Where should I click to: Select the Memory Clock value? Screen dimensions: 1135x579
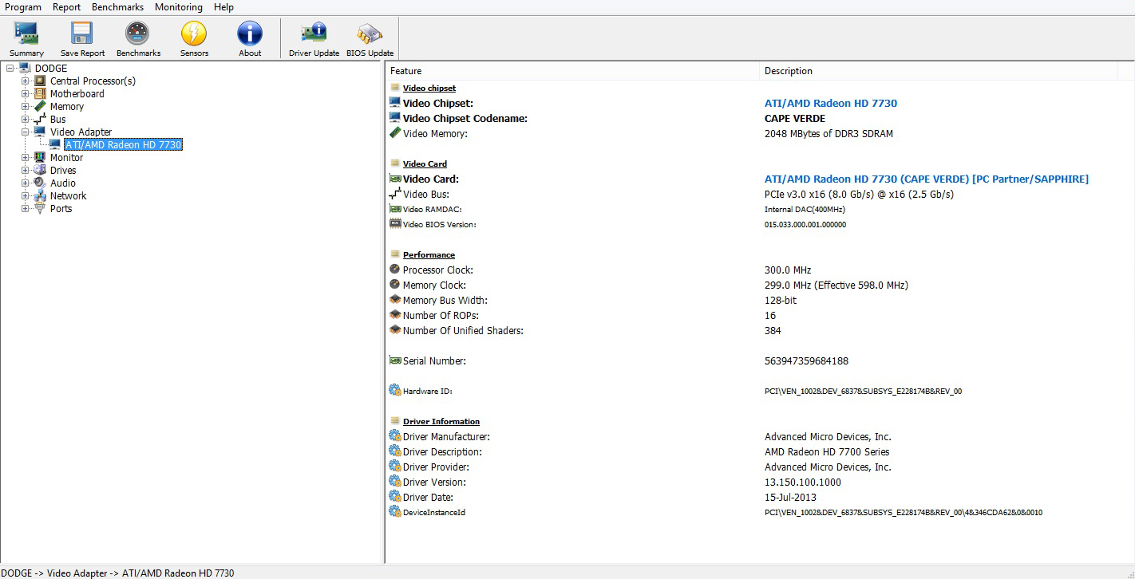pyautogui.click(x=836, y=285)
